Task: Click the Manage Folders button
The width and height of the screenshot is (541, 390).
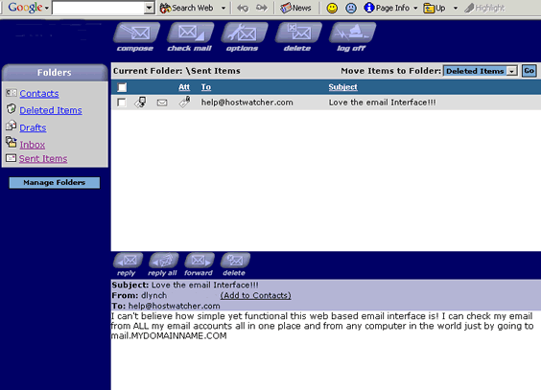Action: 55,183
